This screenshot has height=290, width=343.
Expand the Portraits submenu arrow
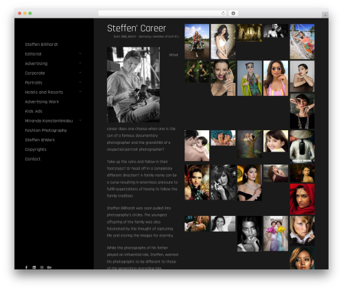(80, 82)
